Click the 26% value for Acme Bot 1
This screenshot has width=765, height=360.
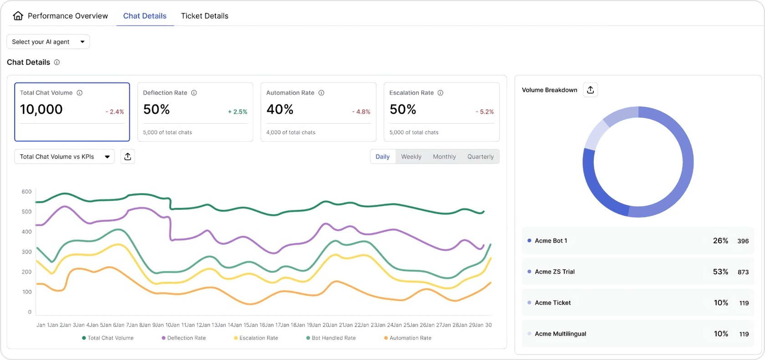coord(720,241)
